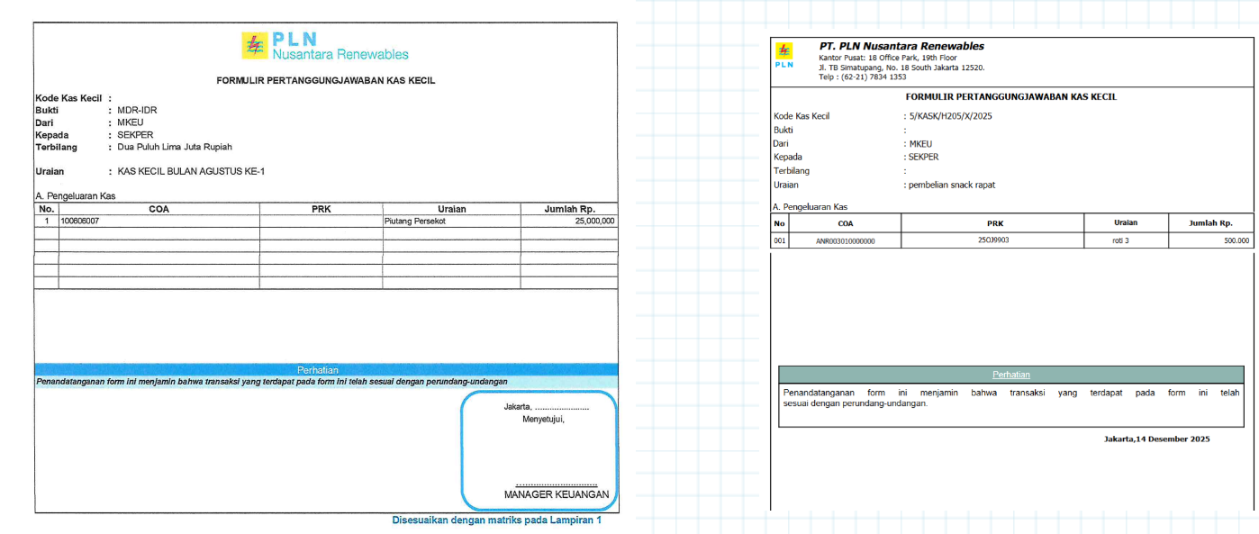Click the PT. PLN Nusantara Renewables heading
The width and height of the screenshot is (1259, 534).
point(901,46)
